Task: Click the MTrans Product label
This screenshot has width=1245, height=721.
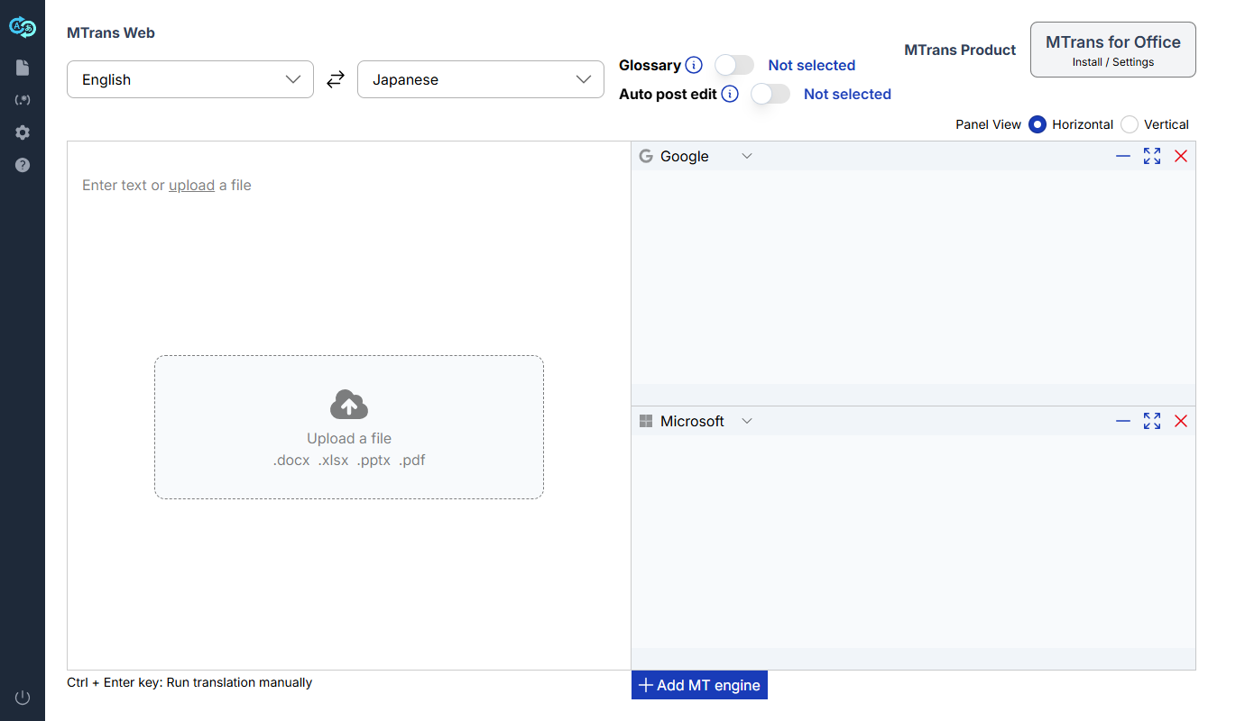Action: [960, 50]
